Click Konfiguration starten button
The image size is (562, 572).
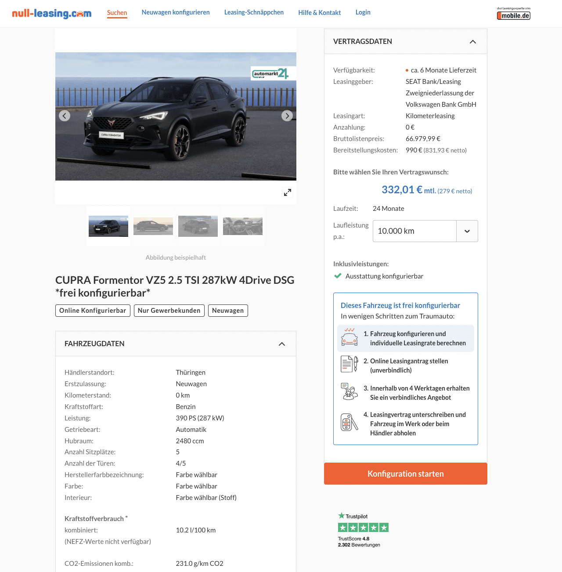click(406, 474)
